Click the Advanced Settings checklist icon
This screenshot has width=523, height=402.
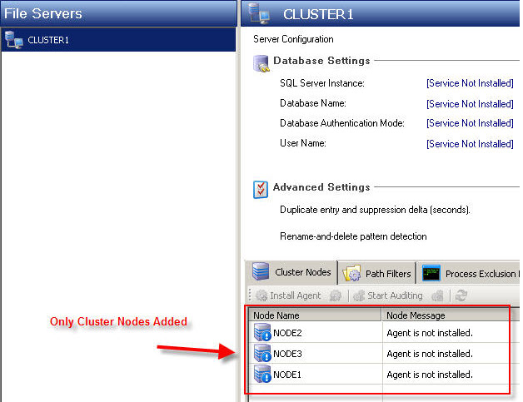pos(260,189)
